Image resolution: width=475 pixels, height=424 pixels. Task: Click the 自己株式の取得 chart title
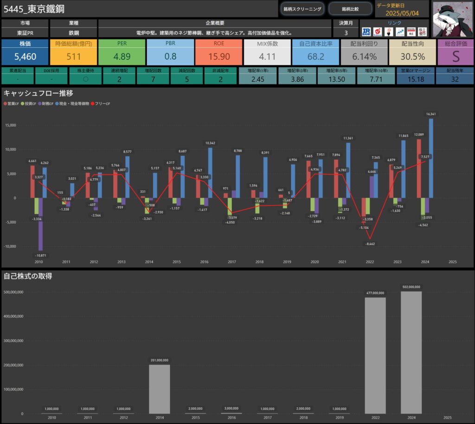(27, 276)
